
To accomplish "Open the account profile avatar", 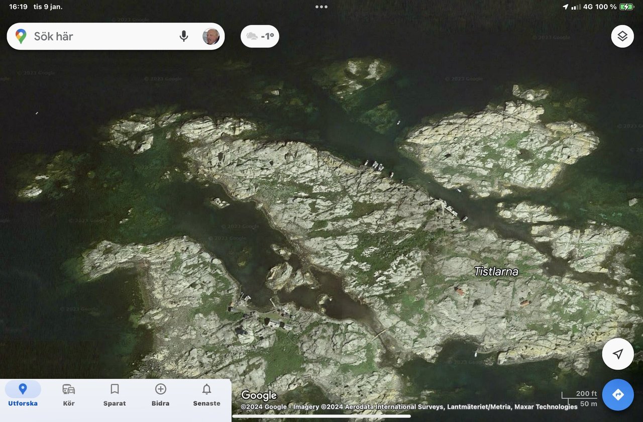I will pyautogui.click(x=211, y=36).
